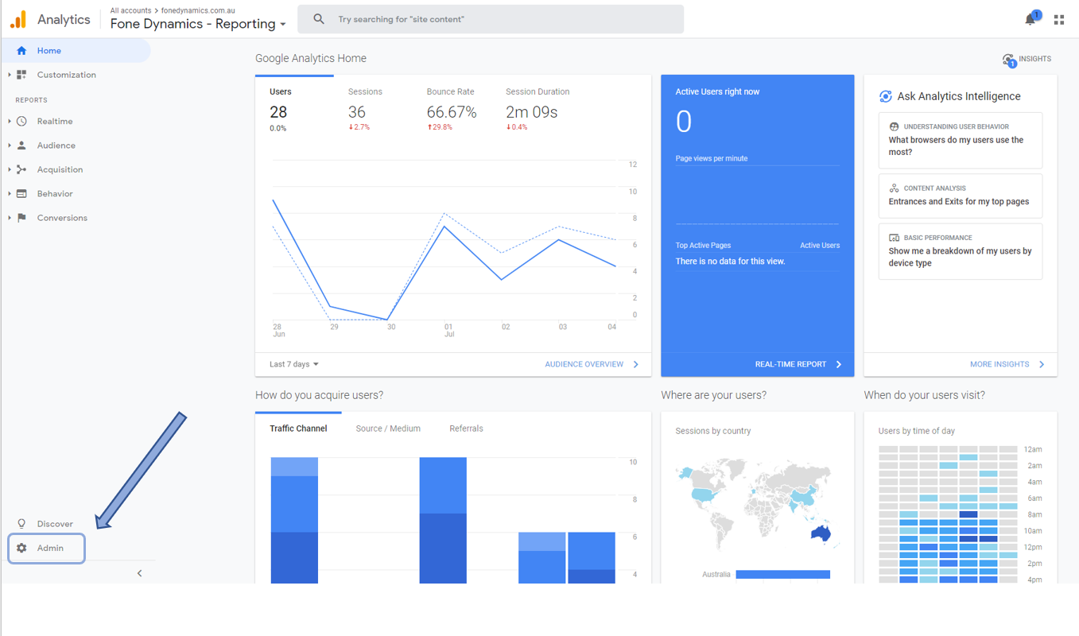Screen dimensions: 1079x636
Task: Click the arrow beside Audience Overview
Action: 635,364
